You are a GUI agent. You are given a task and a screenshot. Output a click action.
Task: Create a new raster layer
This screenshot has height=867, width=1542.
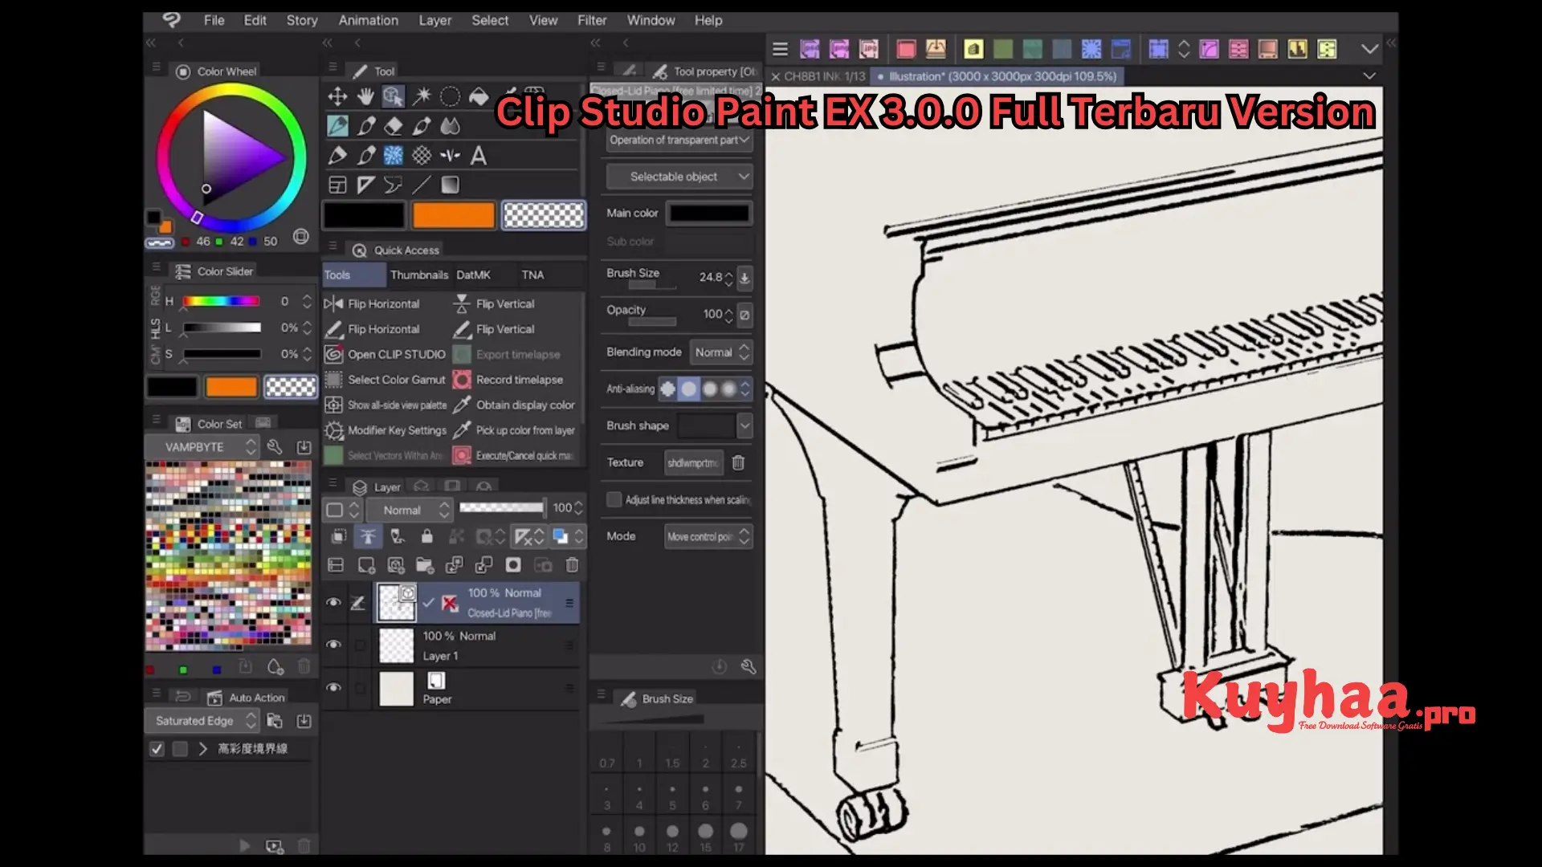[366, 565]
